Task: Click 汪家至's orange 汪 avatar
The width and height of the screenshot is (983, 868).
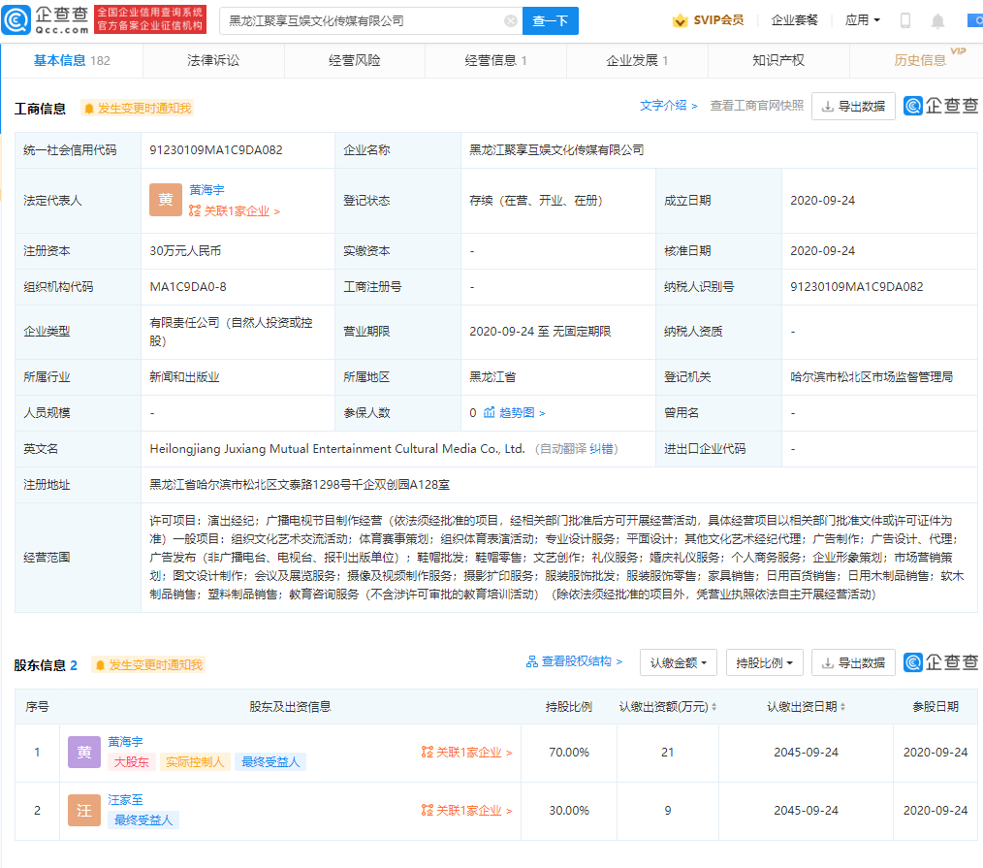Action: click(x=84, y=810)
